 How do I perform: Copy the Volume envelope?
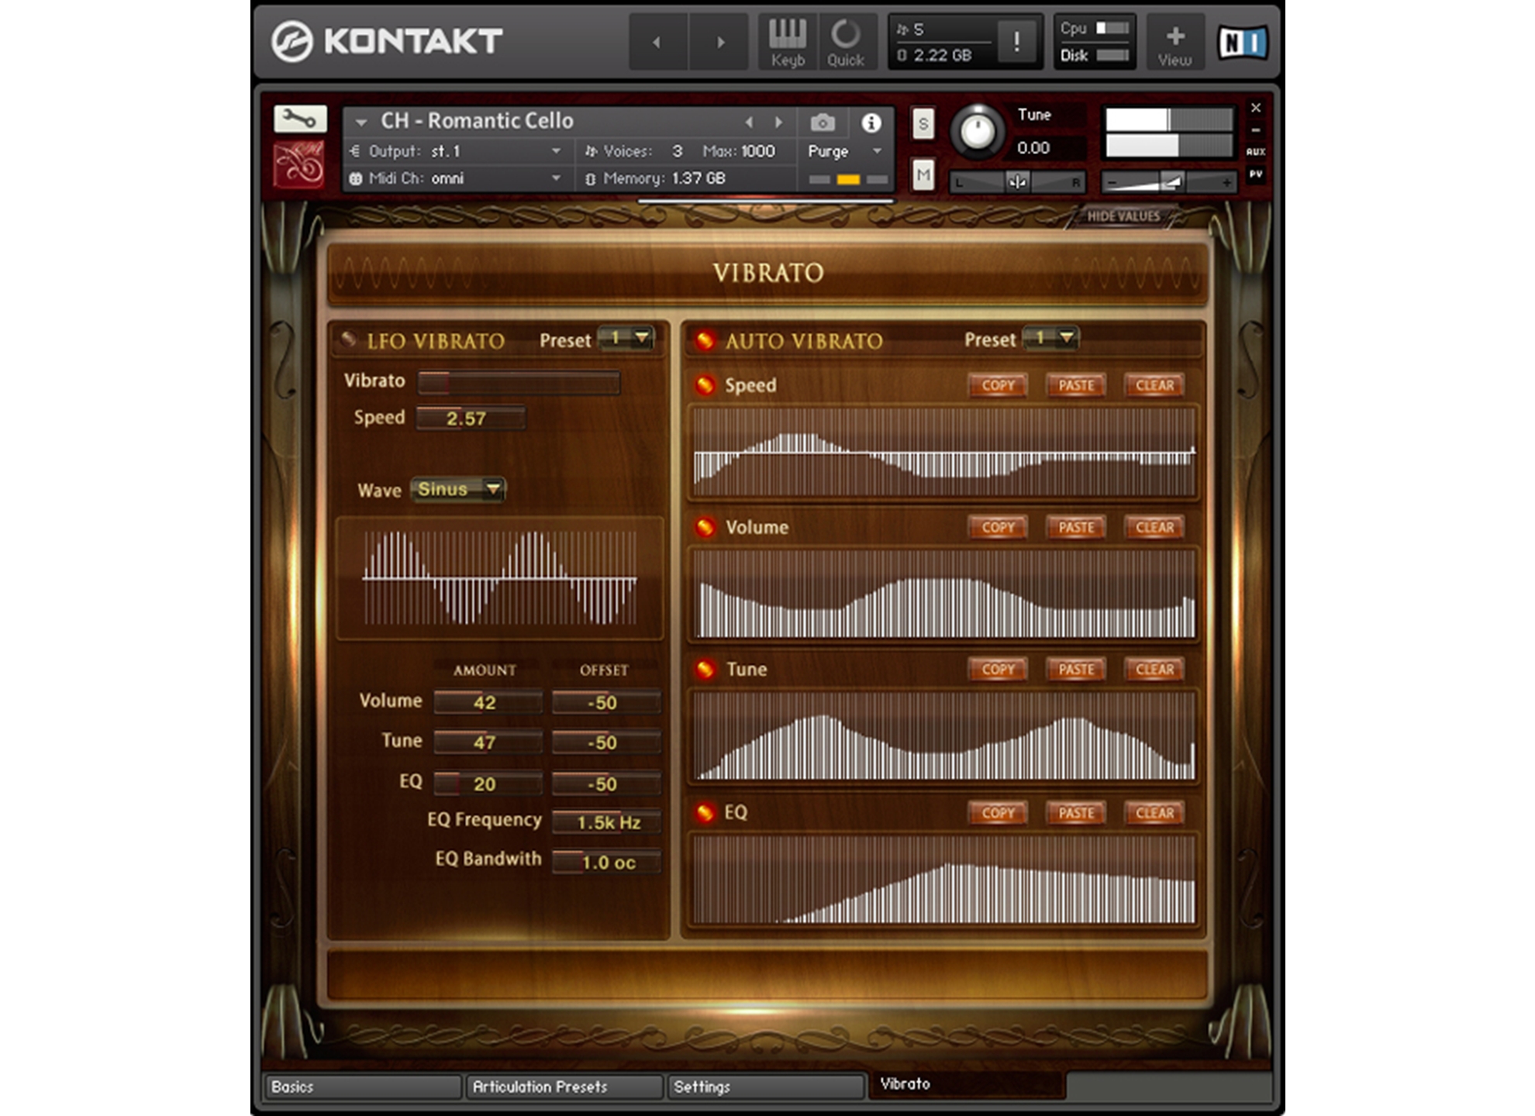coord(998,527)
